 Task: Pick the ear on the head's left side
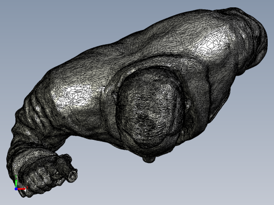pyautogui.click(x=115, y=96)
